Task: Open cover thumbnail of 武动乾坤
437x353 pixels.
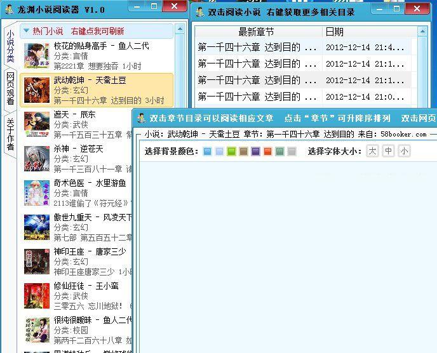Action: point(36,90)
